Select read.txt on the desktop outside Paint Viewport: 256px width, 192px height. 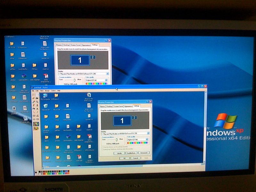[45, 67]
